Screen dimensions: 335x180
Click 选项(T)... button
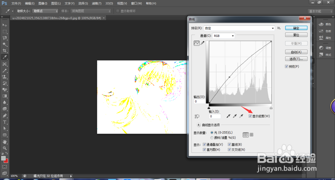pos(296,59)
